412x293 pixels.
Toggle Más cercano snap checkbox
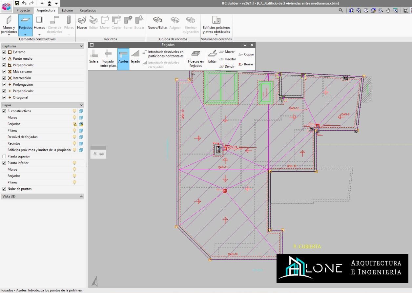pos(4,72)
